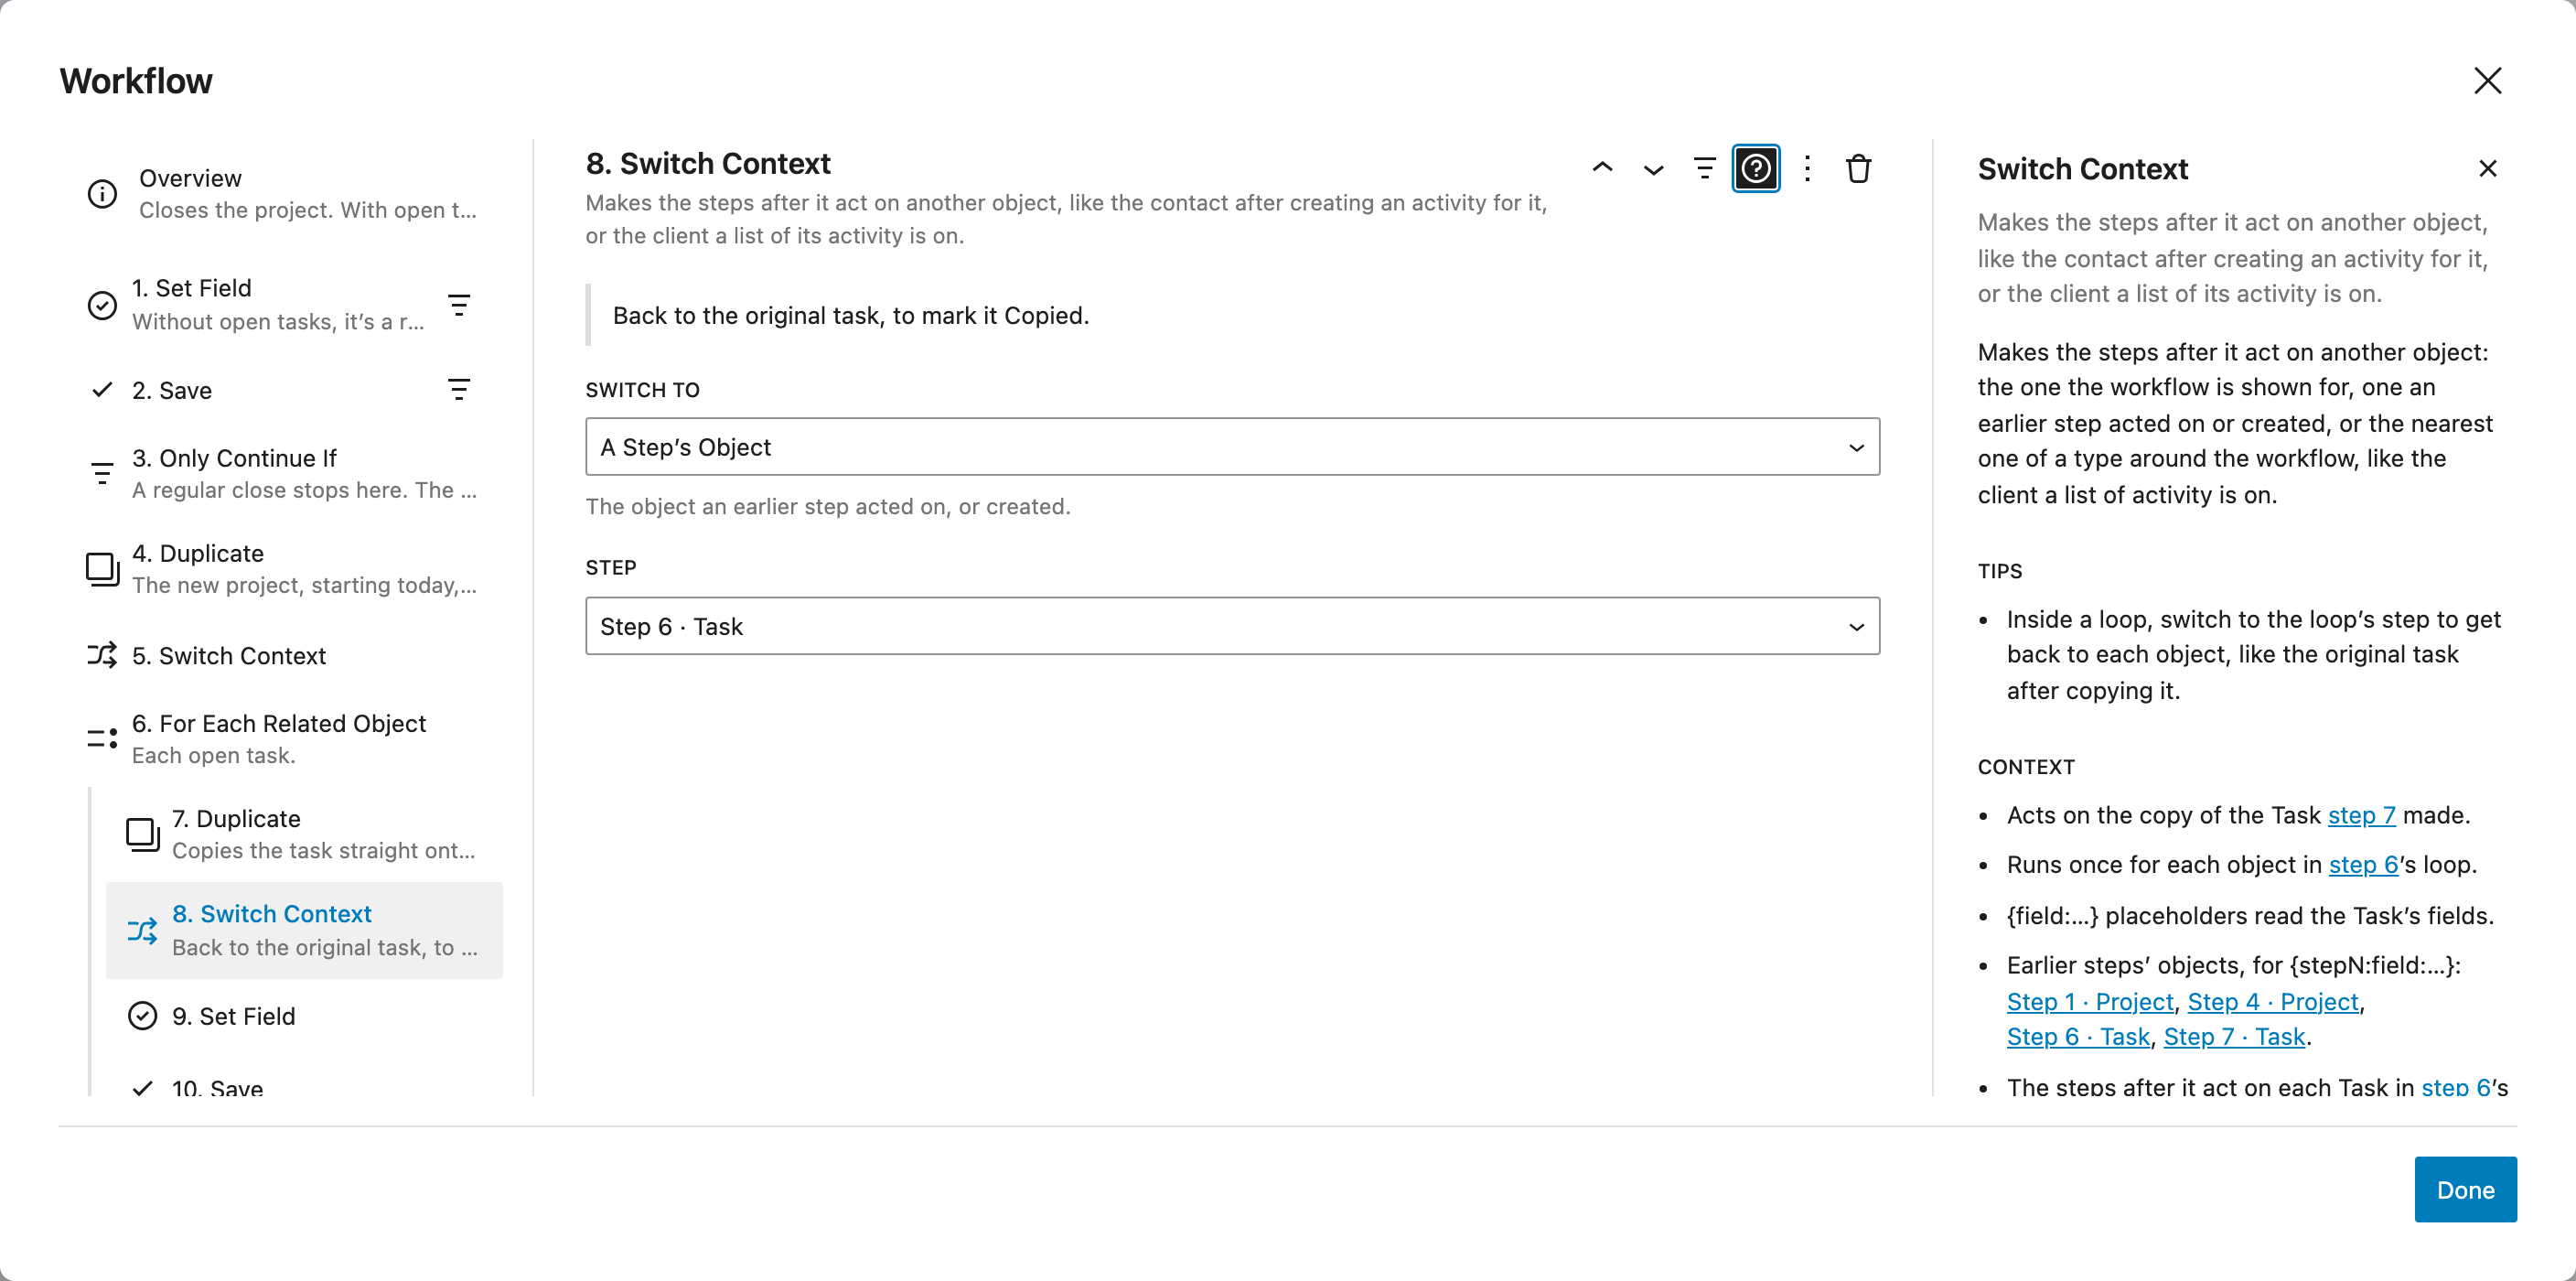Move step down with the down chevron
Image resolution: width=2576 pixels, height=1281 pixels.
(x=1653, y=168)
